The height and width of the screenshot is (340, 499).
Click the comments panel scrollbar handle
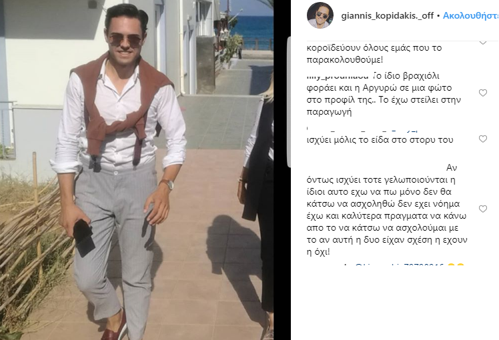[x=289, y=102]
